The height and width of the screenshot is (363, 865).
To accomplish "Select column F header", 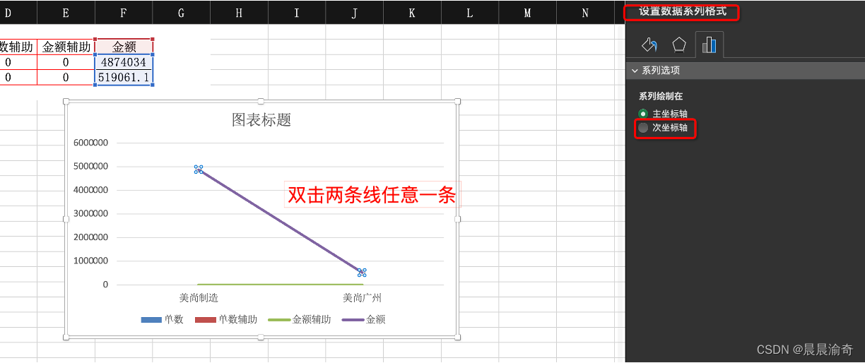I will 124,13.
